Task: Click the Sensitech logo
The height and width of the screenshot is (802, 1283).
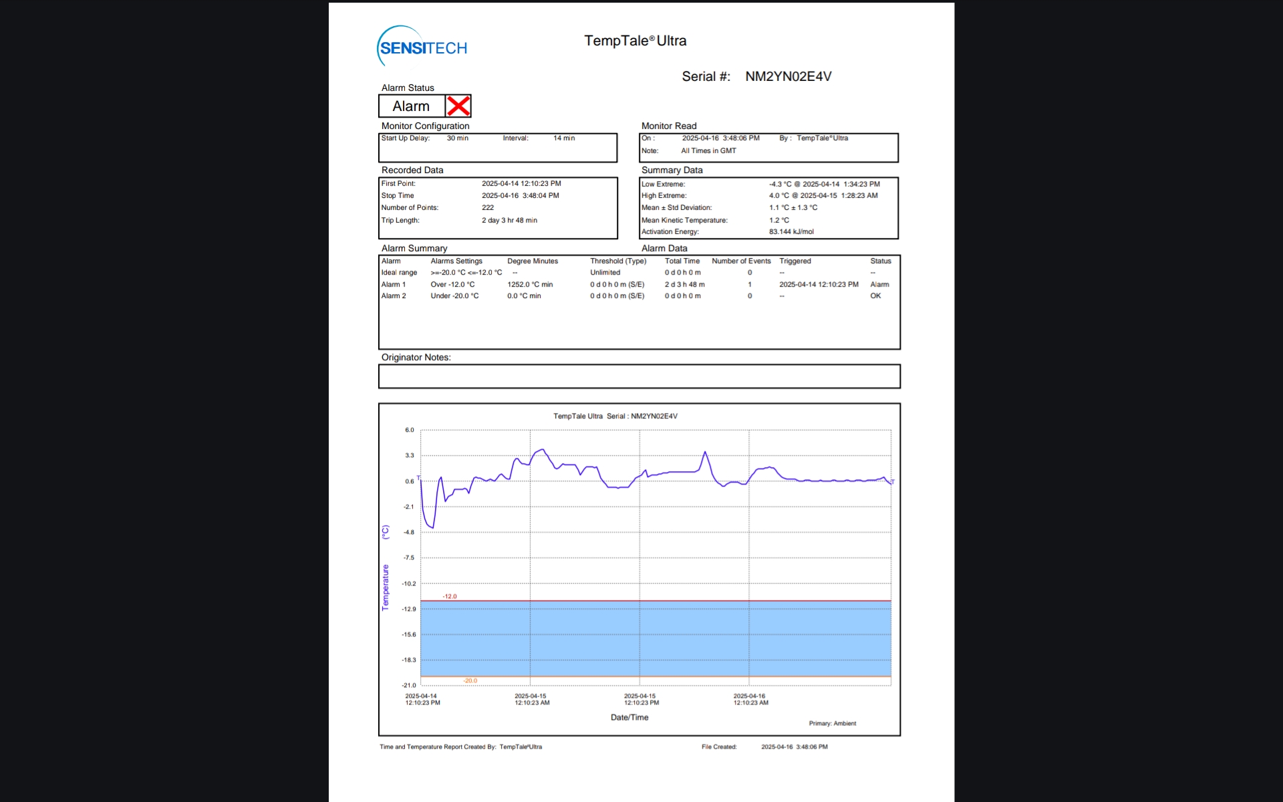Action: point(422,47)
